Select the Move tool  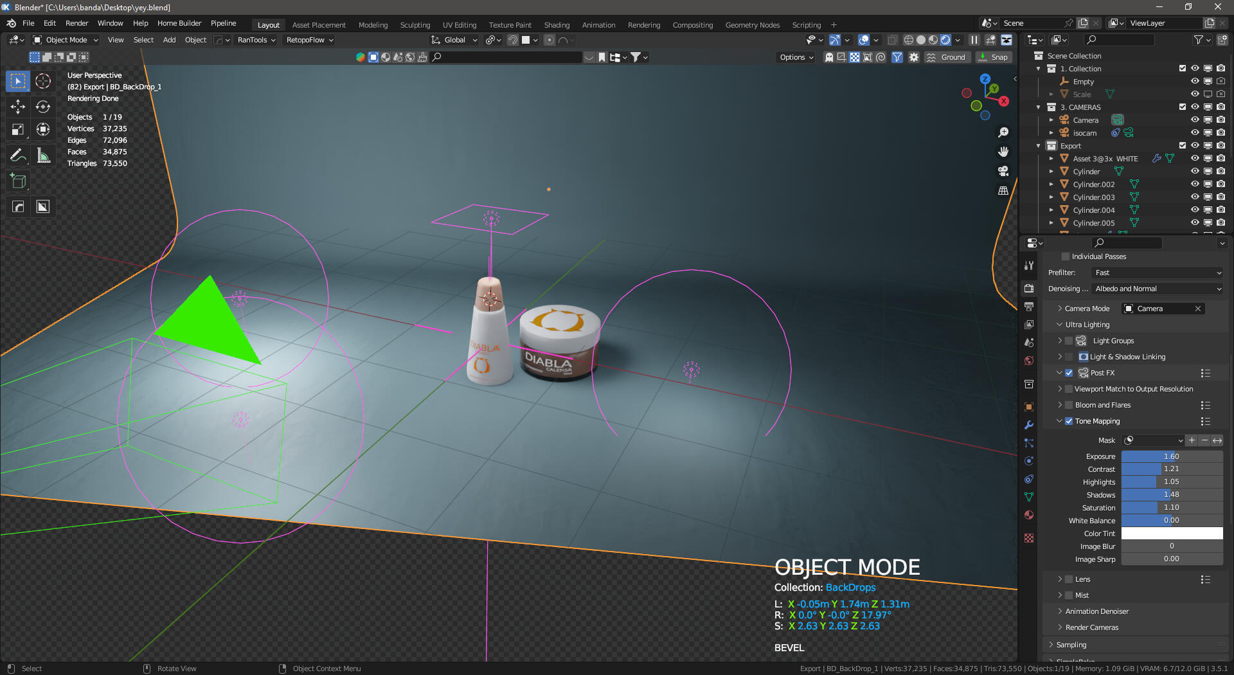17,107
